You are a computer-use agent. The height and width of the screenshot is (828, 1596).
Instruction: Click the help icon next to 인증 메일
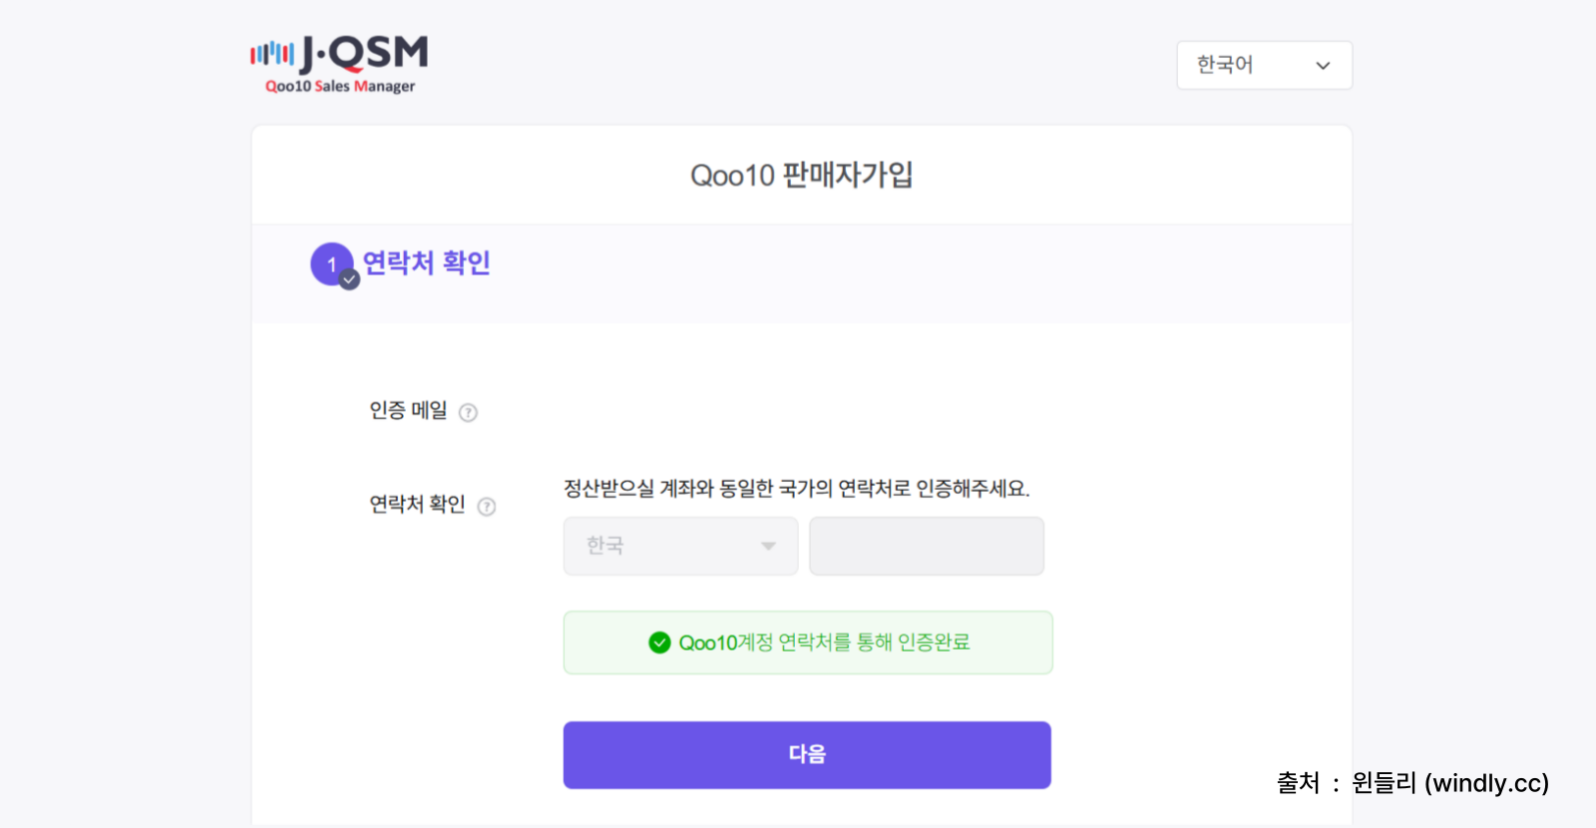coord(468,412)
